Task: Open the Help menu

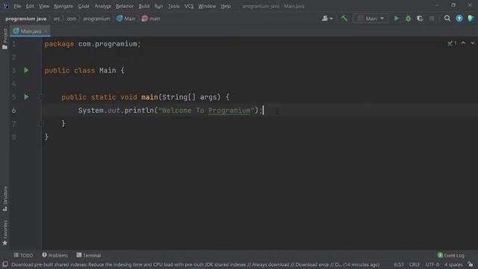Action: point(226,6)
